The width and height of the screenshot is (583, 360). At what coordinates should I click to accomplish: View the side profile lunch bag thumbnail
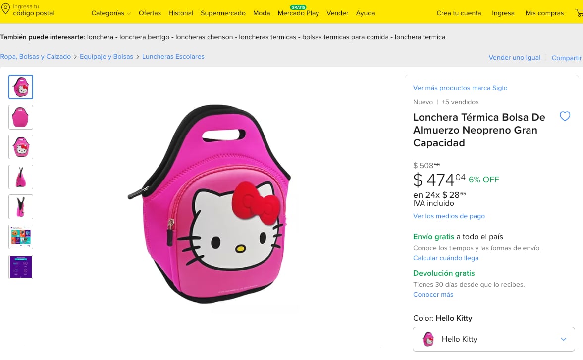tap(21, 177)
